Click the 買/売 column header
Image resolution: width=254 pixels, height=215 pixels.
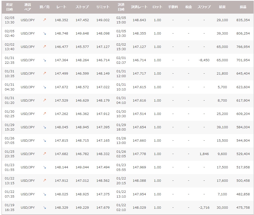coord(45,7)
